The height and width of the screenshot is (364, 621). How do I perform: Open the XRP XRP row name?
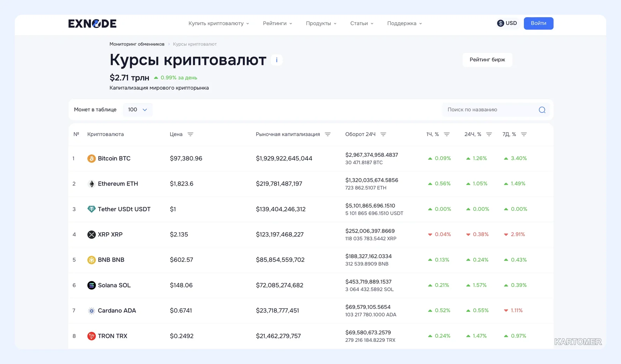(x=110, y=234)
